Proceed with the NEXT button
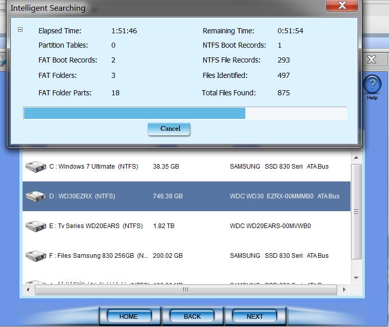The height and width of the screenshot is (327, 389). (x=255, y=316)
